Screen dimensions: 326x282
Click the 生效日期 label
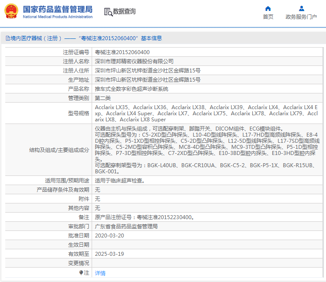[x=79, y=244]
